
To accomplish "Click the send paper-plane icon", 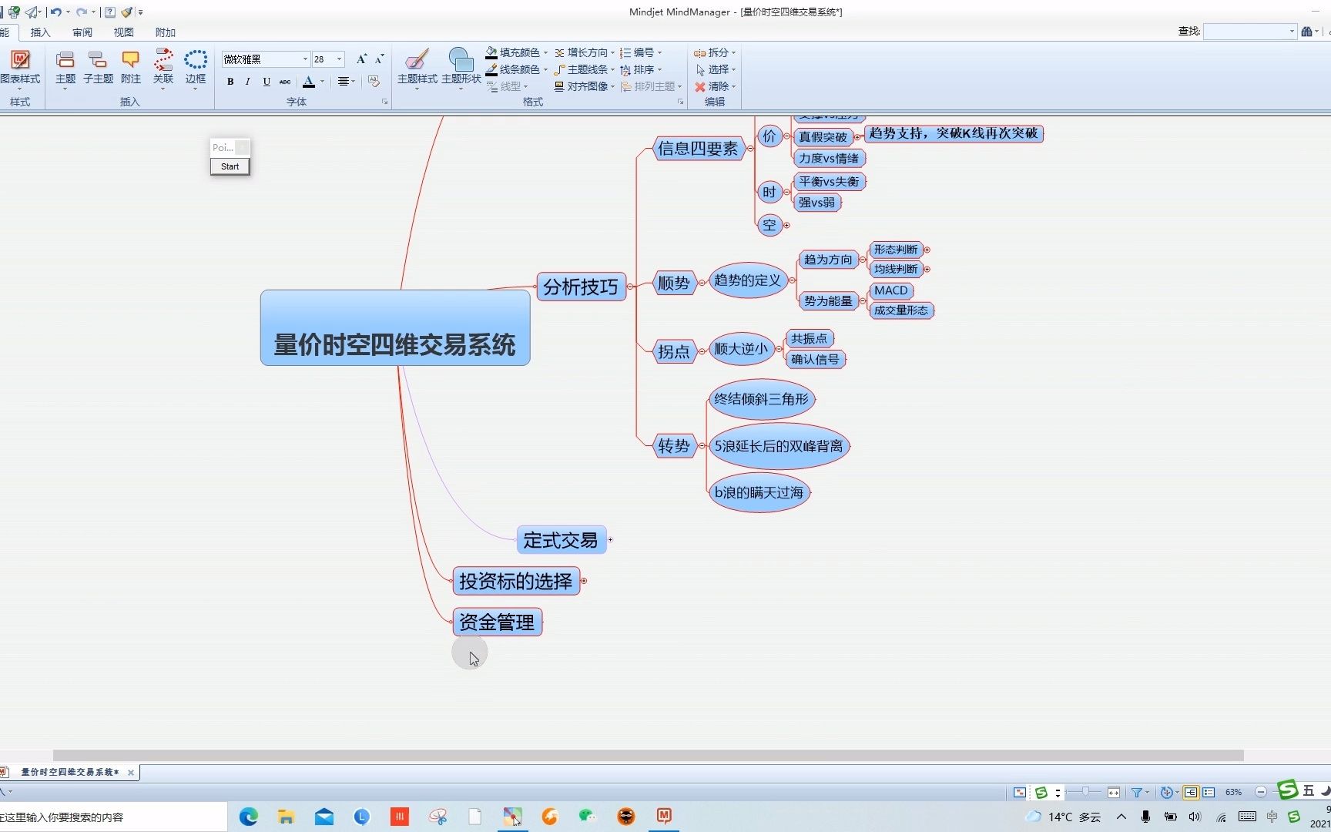I will (x=32, y=12).
